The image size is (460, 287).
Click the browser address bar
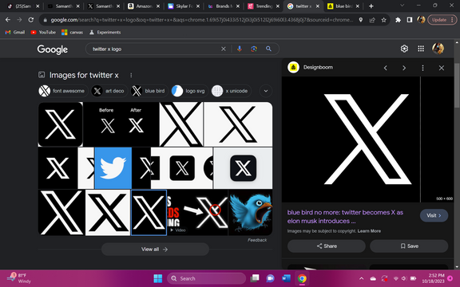pyautogui.click(x=201, y=20)
